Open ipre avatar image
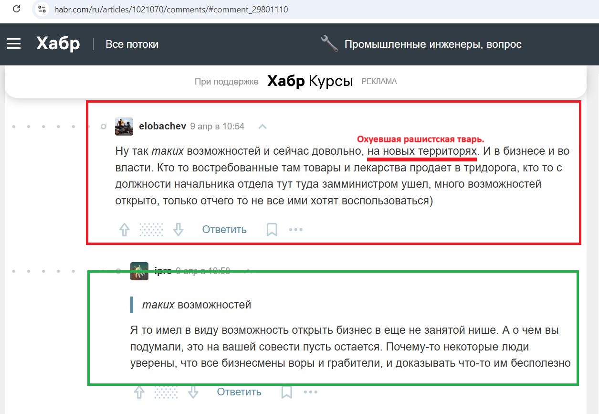Image resolution: width=599 pixels, height=414 pixels. (139, 271)
